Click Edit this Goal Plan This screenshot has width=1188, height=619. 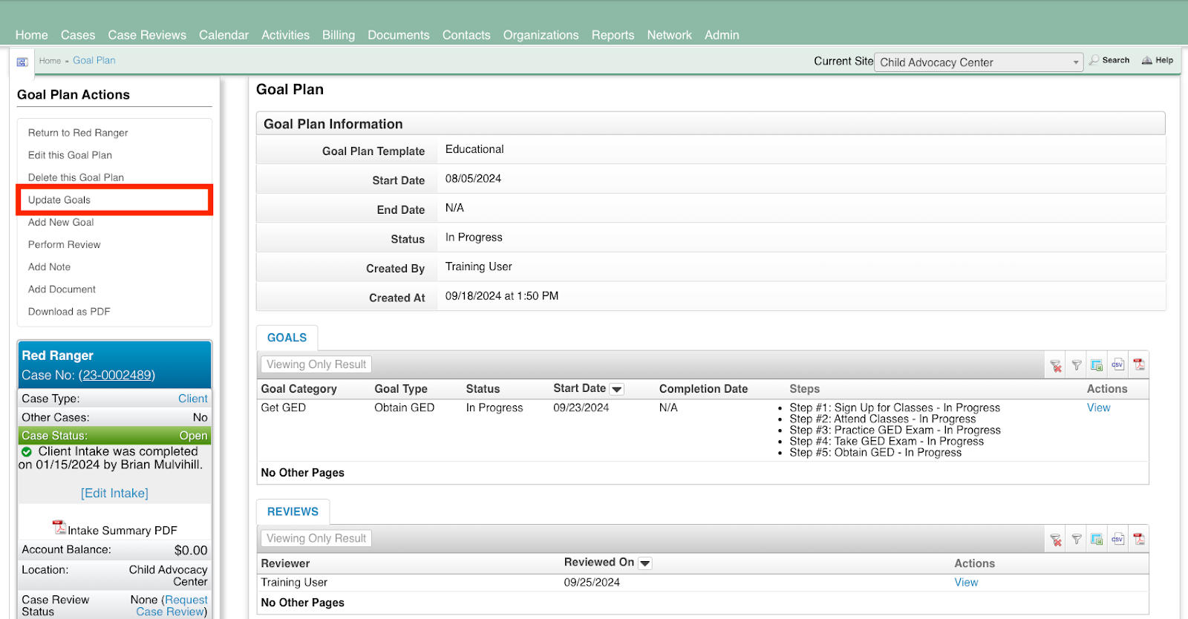(x=70, y=155)
